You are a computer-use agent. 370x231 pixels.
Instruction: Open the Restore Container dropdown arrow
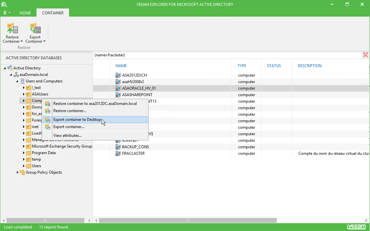click(22, 41)
